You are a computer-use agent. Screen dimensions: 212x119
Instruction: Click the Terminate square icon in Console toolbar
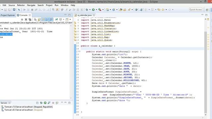22,20
